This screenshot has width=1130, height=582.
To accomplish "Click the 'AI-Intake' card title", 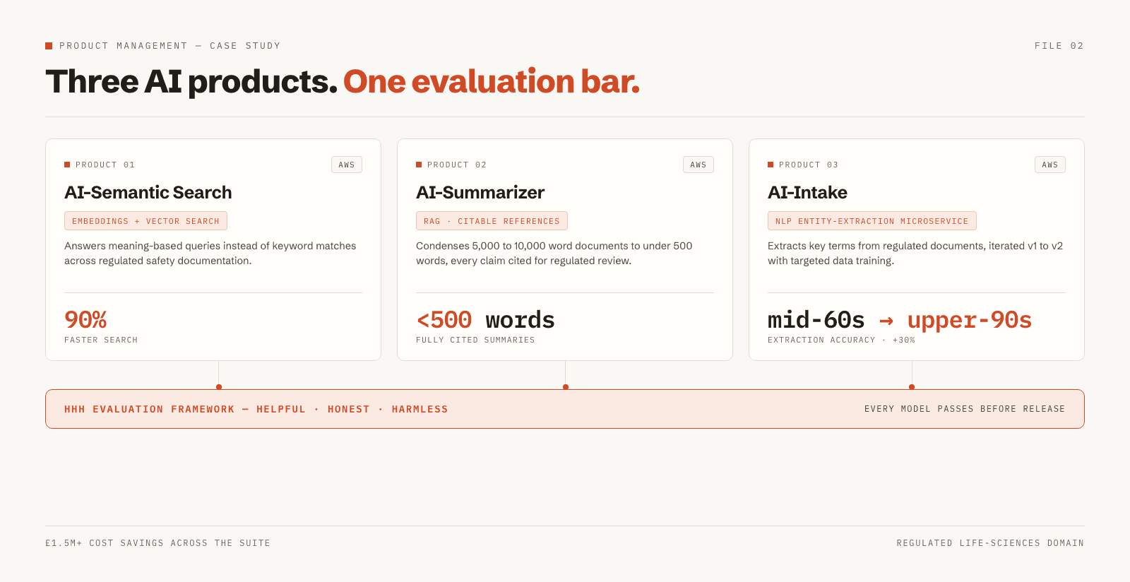I will click(x=807, y=192).
